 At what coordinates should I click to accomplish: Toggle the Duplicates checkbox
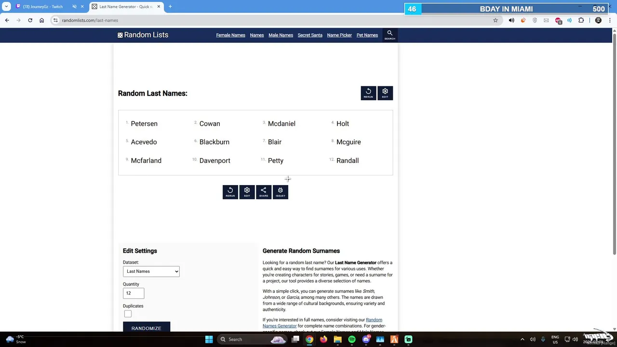click(128, 314)
